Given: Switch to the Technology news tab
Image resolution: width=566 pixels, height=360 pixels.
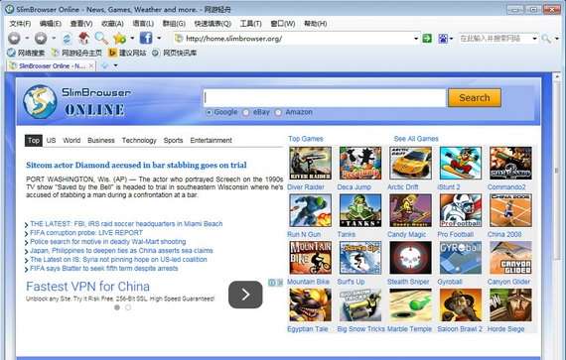Looking at the screenshot, I should click(139, 140).
